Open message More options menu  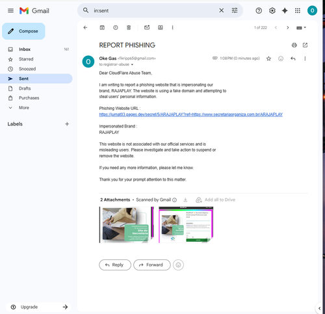tap(305, 59)
